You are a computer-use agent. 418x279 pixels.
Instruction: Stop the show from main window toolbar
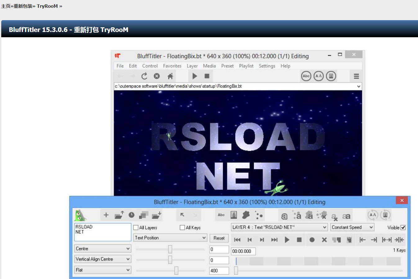[x=207, y=76]
